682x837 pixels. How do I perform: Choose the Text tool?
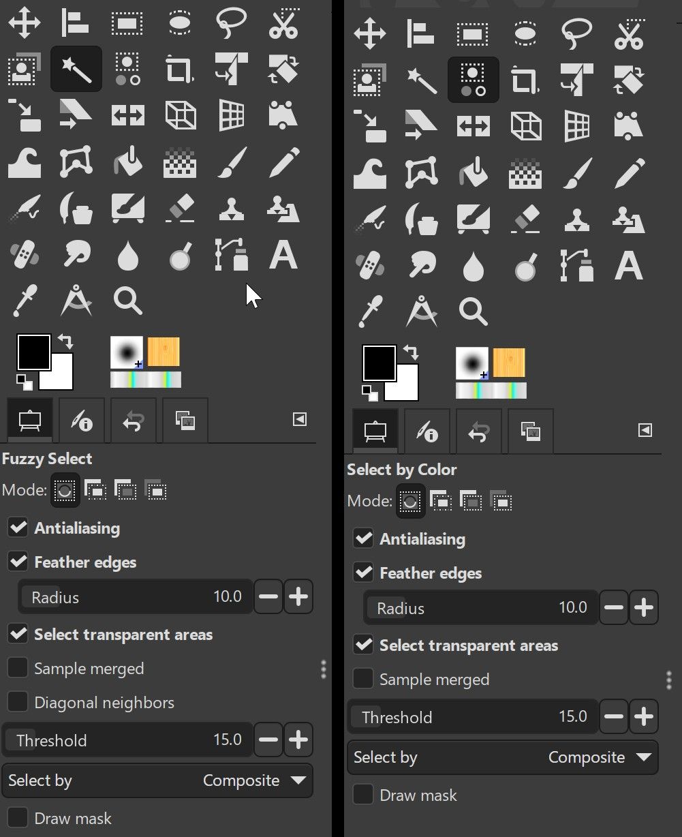coord(283,256)
